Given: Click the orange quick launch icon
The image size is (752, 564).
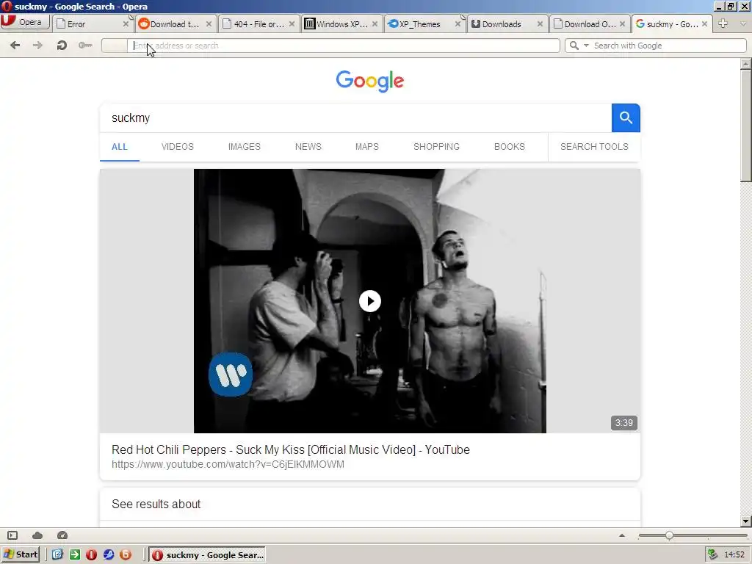Looking at the screenshot, I should [125, 555].
